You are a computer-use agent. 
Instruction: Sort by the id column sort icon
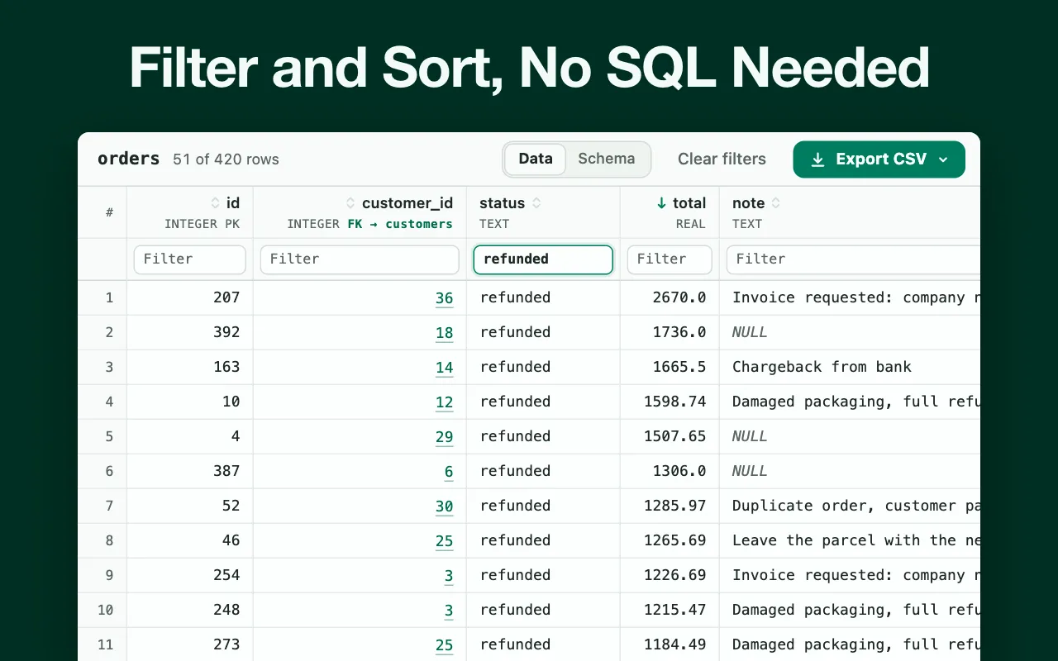[216, 203]
